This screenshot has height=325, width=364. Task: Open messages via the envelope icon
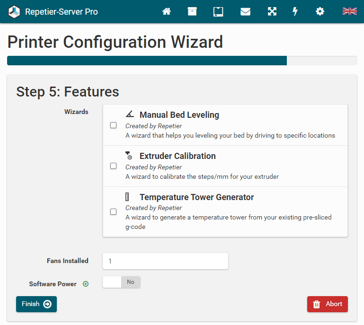[x=245, y=11]
